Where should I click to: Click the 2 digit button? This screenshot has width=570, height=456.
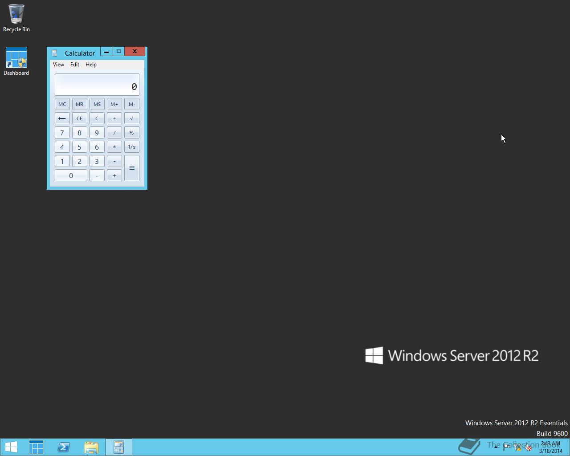pyautogui.click(x=80, y=161)
